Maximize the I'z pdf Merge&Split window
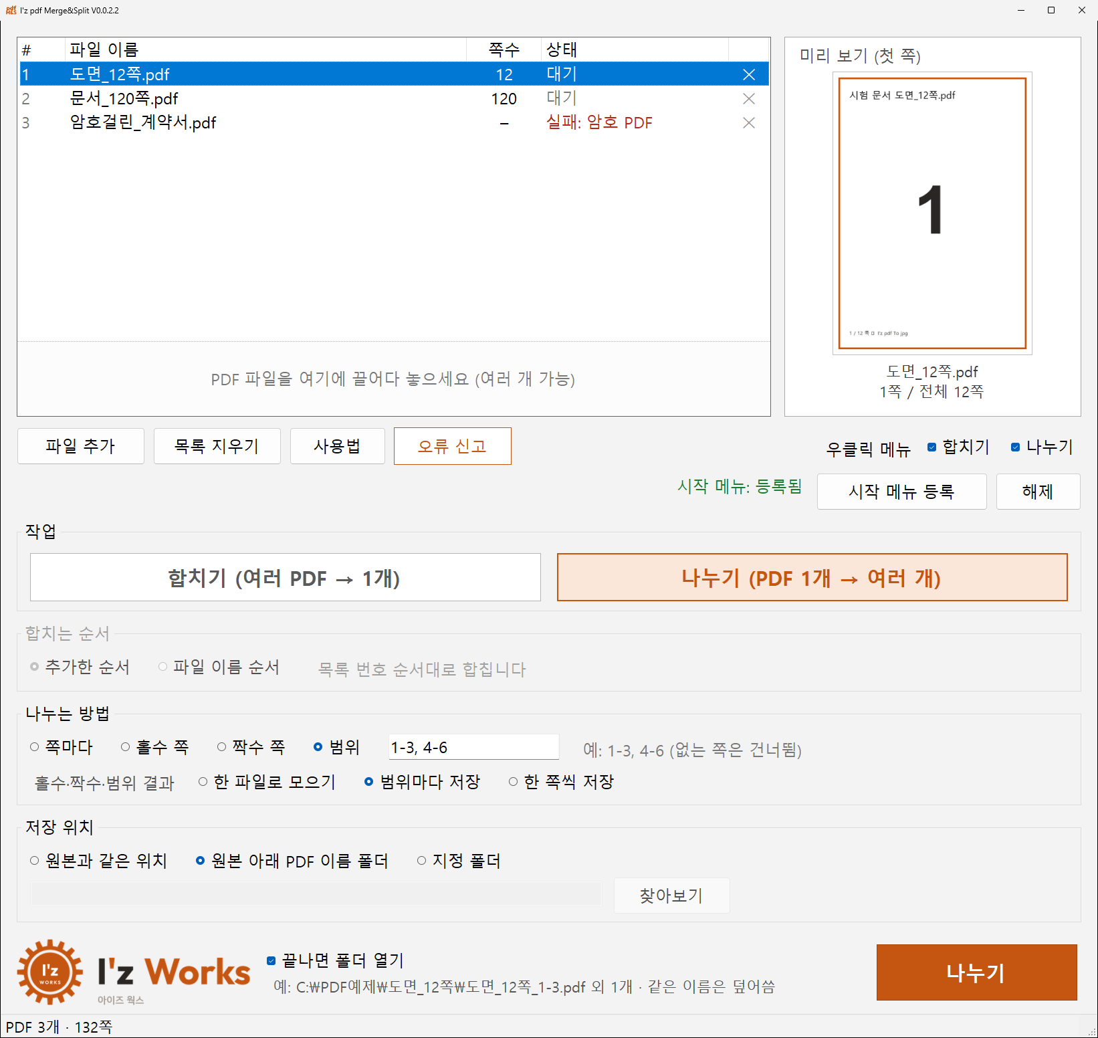The height and width of the screenshot is (1038, 1098). 1051,10
